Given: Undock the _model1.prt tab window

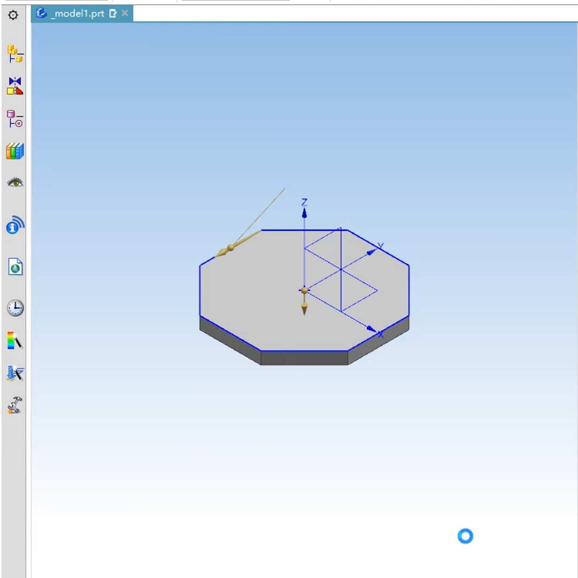Looking at the screenshot, I should coord(113,13).
